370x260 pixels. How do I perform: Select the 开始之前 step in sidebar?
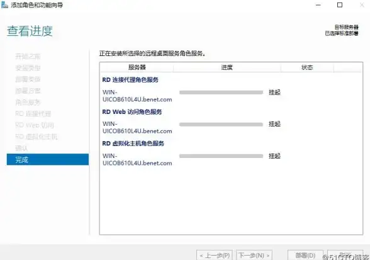click(x=28, y=56)
